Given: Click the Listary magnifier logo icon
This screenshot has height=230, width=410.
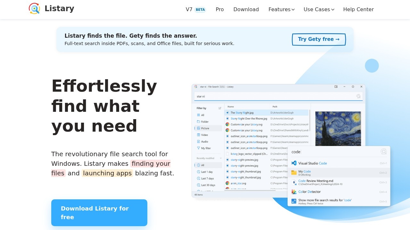Looking at the screenshot, I should (34, 9).
